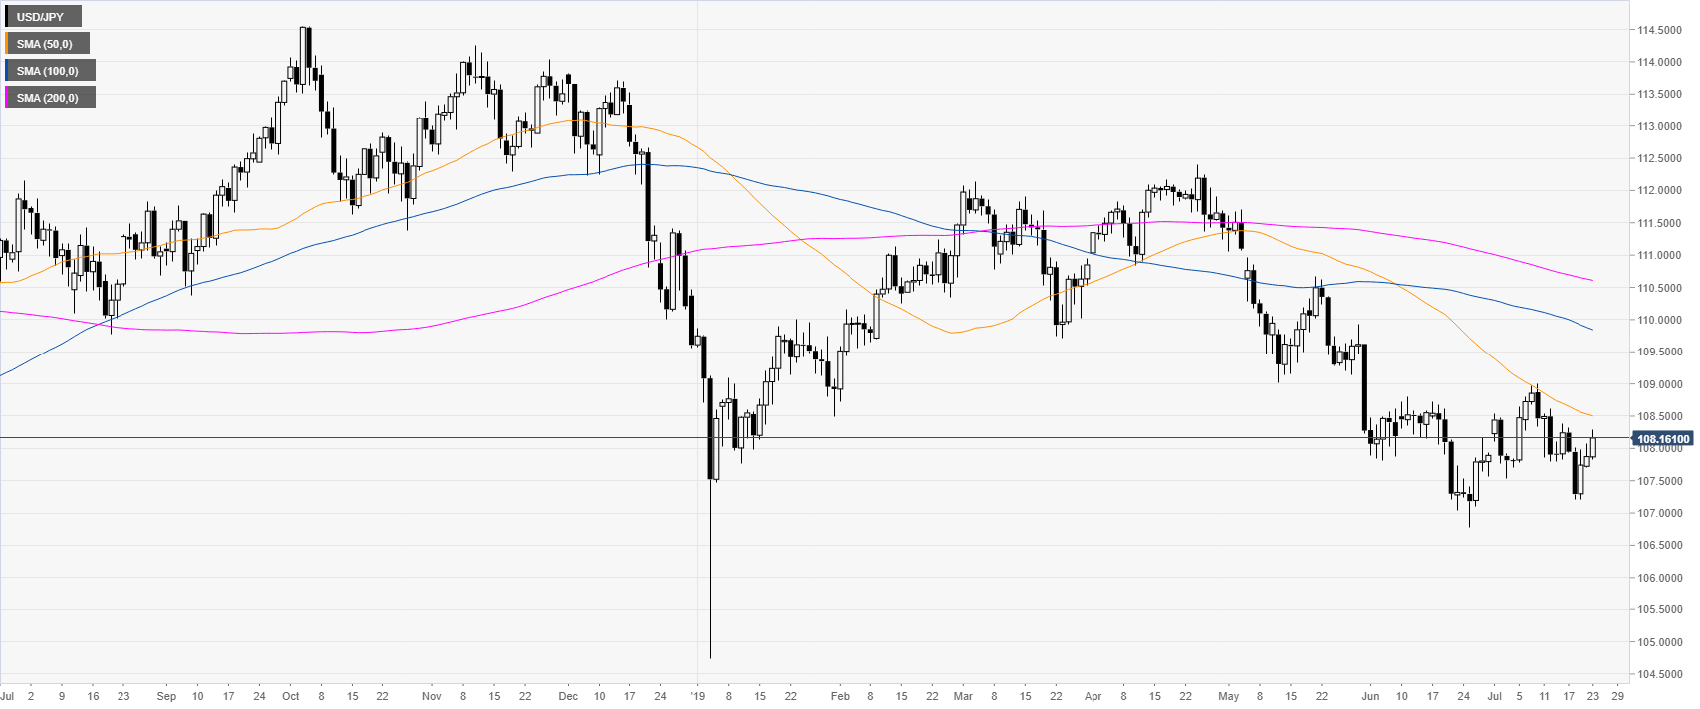Click the 104.5000 price axis label
The height and width of the screenshot is (709, 1700).
(x=1659, y=674)
